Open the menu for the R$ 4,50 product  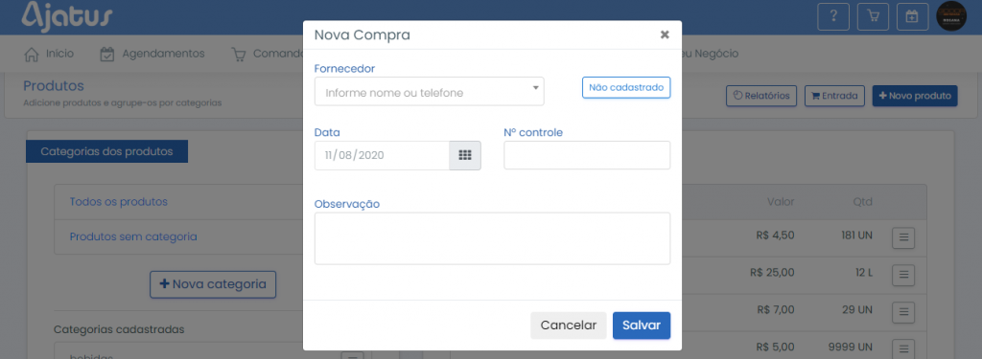click(903, 237)
